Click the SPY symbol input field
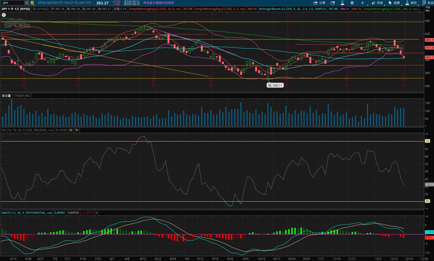434x261 pixels. (13, 3)
